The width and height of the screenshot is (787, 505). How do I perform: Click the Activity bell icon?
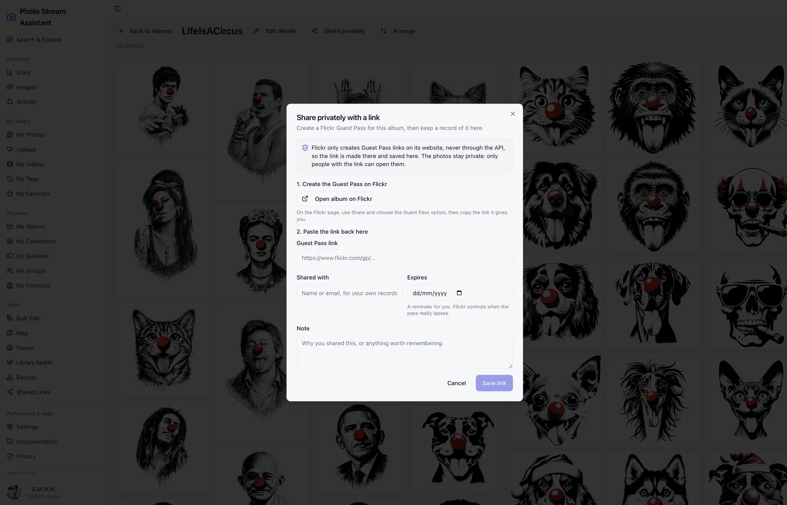point(10,102)
